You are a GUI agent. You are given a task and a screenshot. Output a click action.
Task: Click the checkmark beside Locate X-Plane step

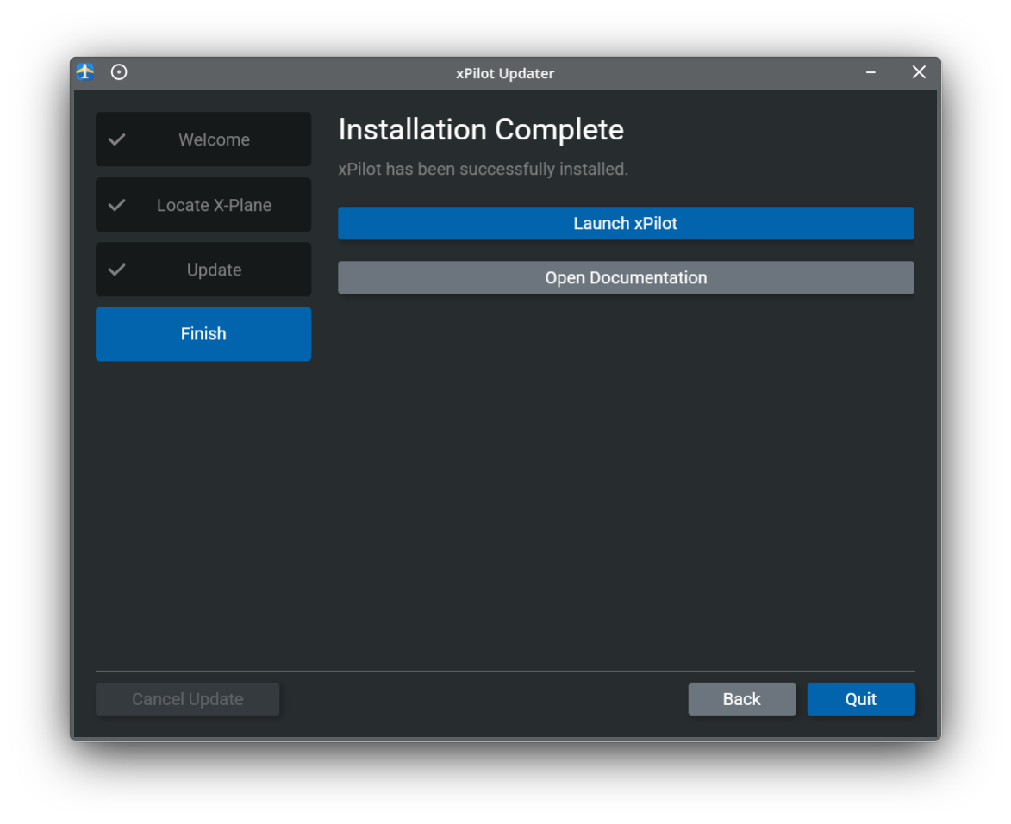coord(117,205)
